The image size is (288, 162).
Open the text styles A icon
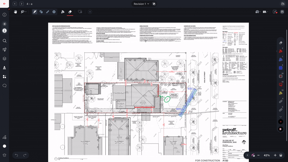pyautogui.click(x=4, y=68)
